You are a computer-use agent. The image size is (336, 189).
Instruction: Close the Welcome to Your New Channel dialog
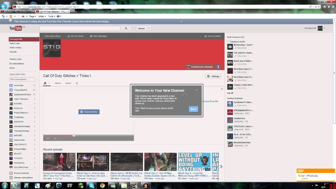coord(197,90)
